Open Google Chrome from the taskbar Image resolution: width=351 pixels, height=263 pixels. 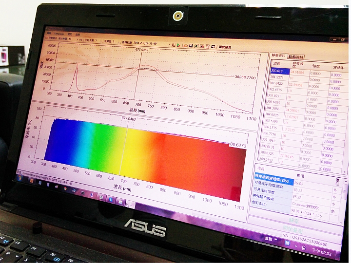(65, 188)
